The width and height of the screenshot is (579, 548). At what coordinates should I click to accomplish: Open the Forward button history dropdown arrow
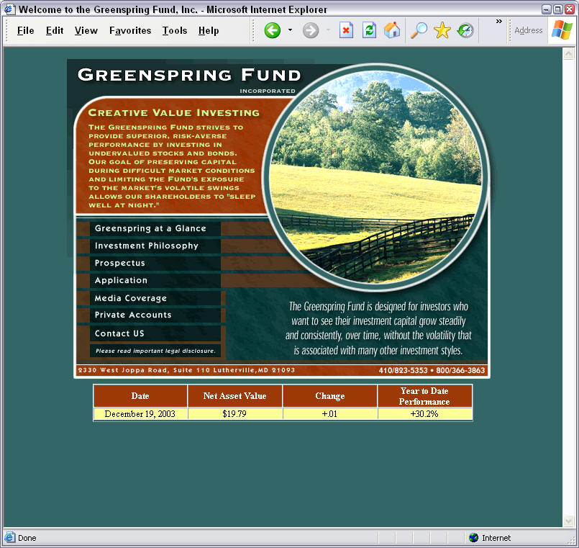point(328,30)
